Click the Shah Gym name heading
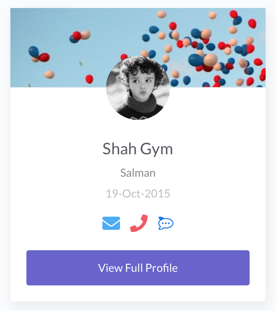Viewport: 276px width, 311px height. tap(138, 149)
